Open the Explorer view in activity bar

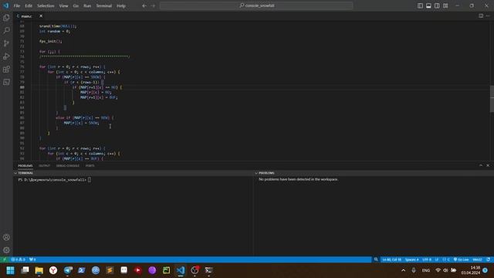coord(6,18)
